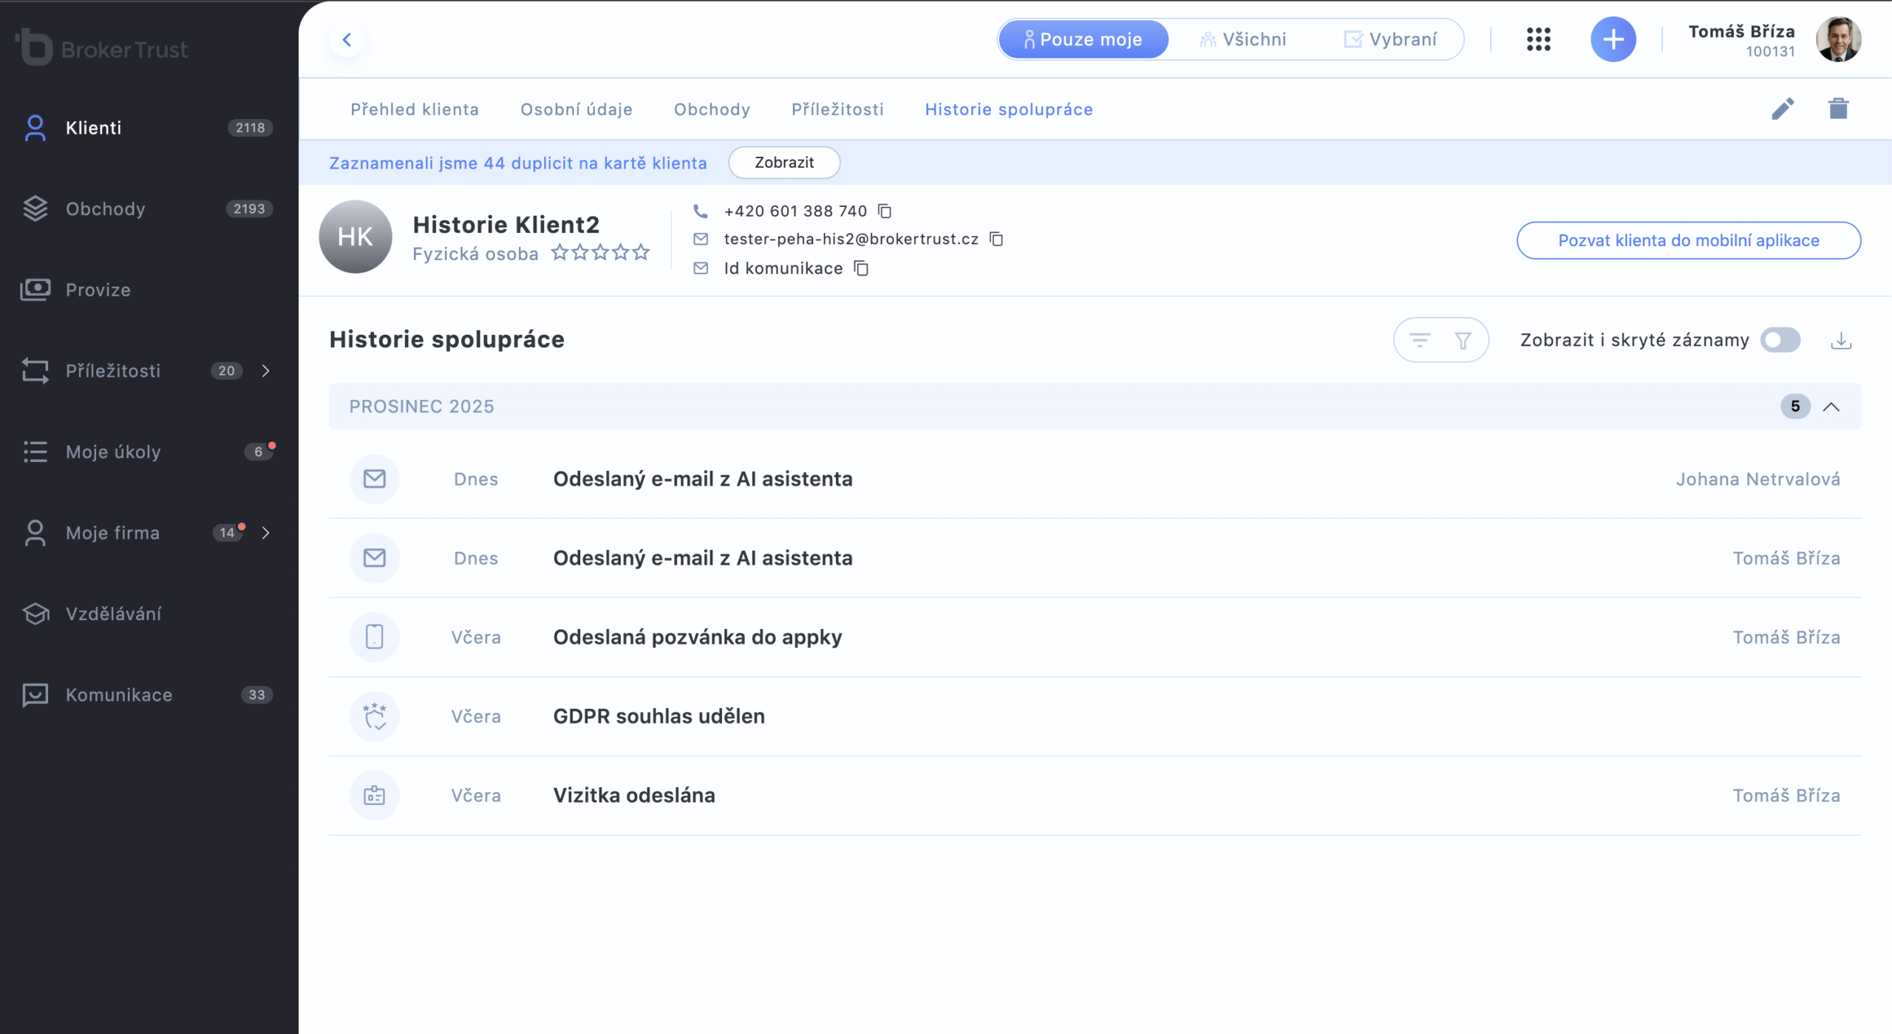Invite client to the mobile application

(1688, 240)
